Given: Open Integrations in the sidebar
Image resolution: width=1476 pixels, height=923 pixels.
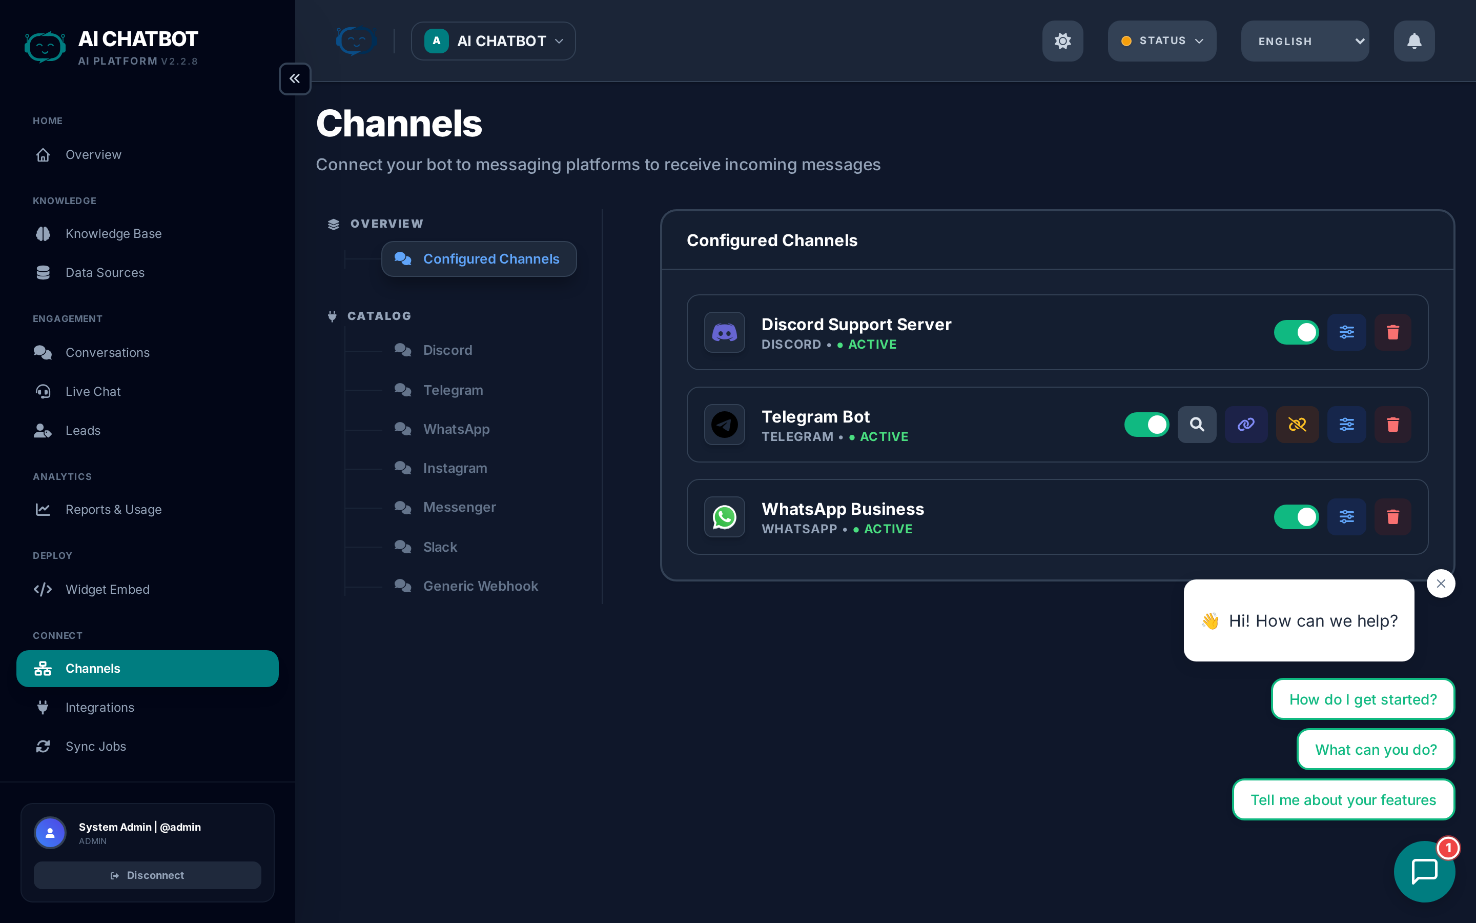Looking at the screenshot, I should (x=99, y=707).
